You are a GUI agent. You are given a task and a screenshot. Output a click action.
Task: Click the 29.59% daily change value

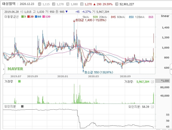(108, 4)
